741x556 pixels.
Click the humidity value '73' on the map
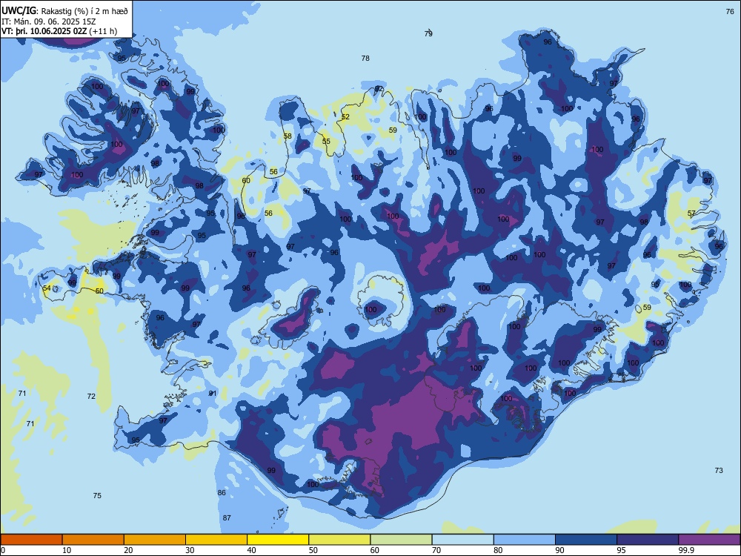(719, 471)
